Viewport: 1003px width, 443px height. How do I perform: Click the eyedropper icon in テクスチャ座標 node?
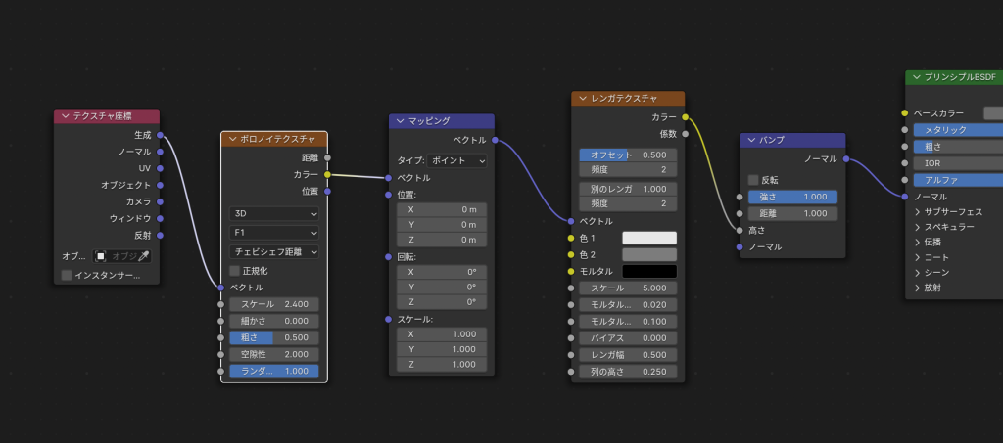pyautogui.click(x=144, y=256)
